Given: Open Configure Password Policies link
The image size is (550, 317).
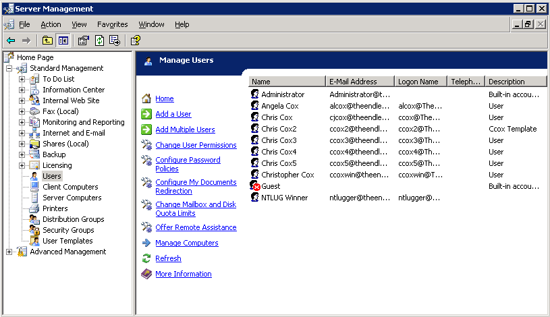Looking at the screenshot, I should [x=188, y=164].
